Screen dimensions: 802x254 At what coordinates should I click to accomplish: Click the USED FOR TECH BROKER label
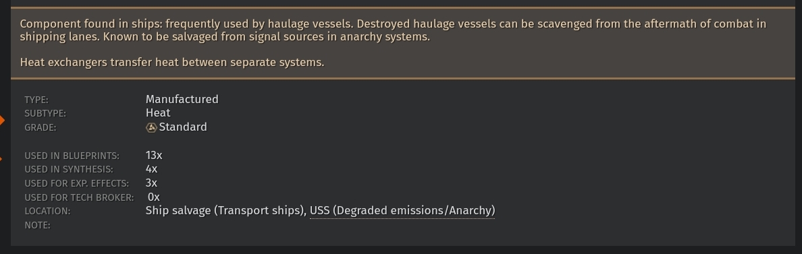(x=79, y=197)
